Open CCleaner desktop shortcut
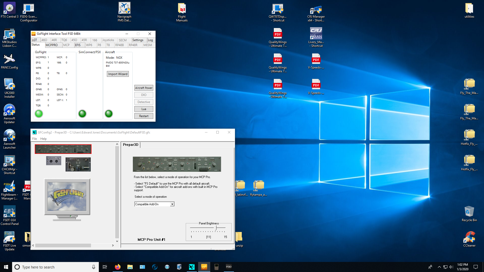484x272 pixels. pyautogui.click(x=469, y=237)
